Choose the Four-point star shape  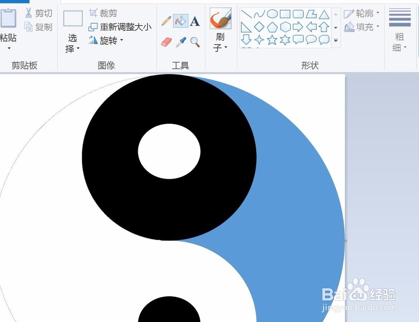(x=259, y=40)
